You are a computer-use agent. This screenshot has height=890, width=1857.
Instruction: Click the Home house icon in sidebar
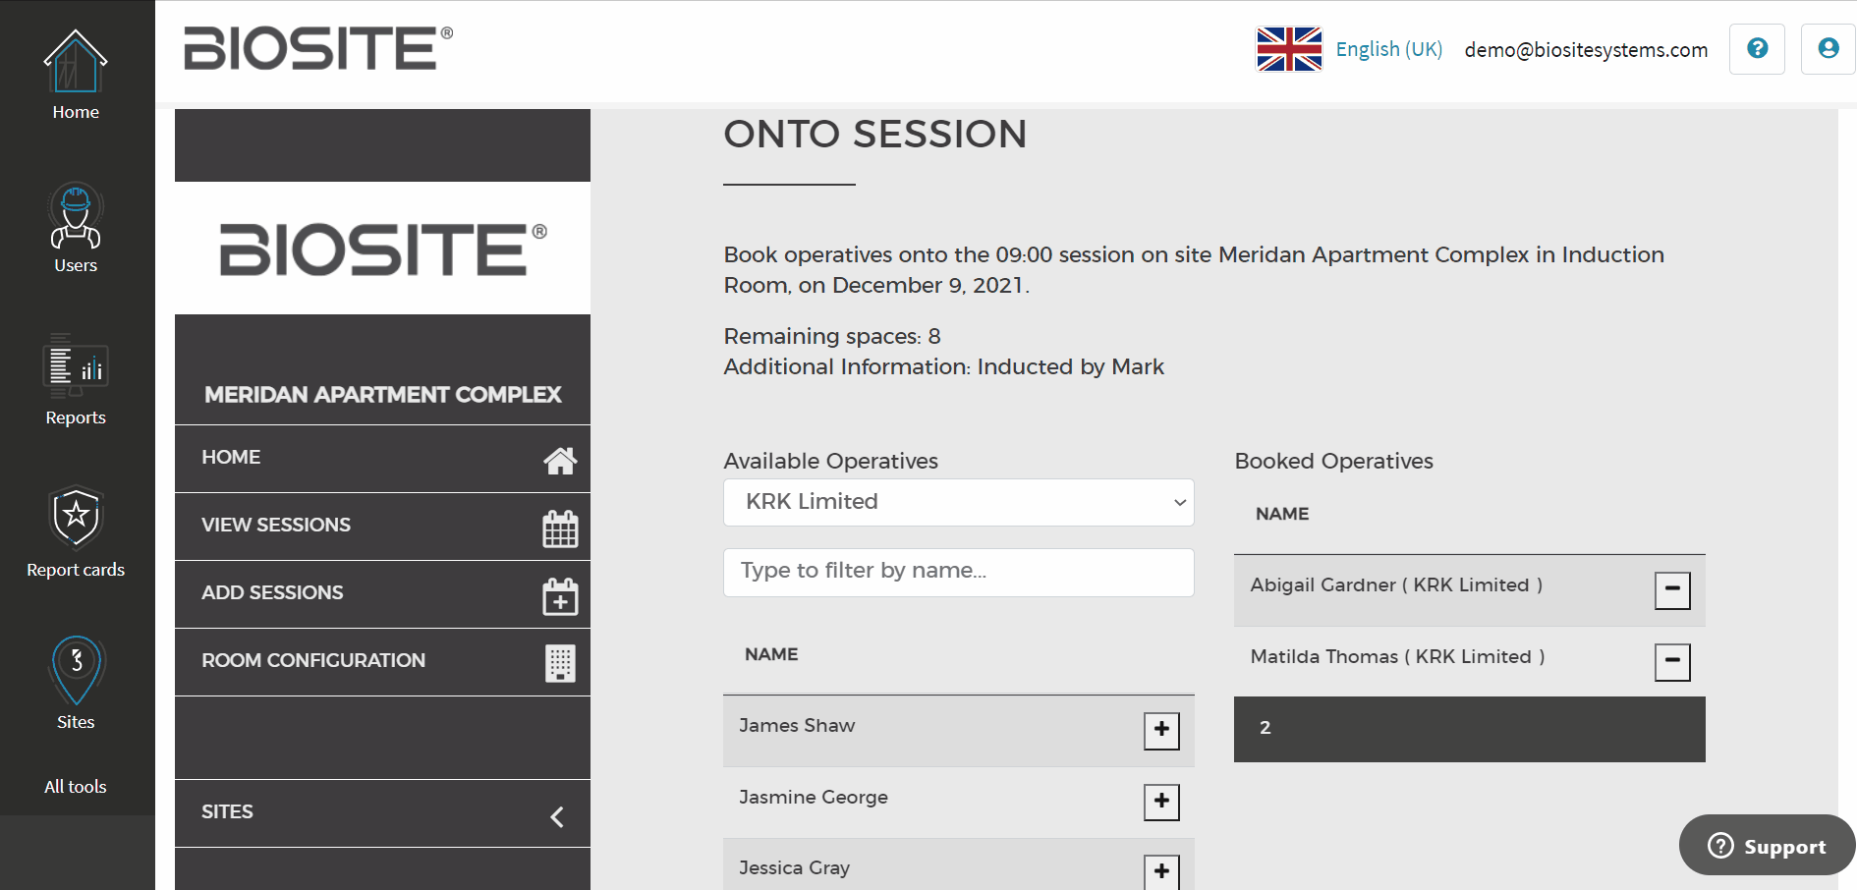(x=76, y=63)
